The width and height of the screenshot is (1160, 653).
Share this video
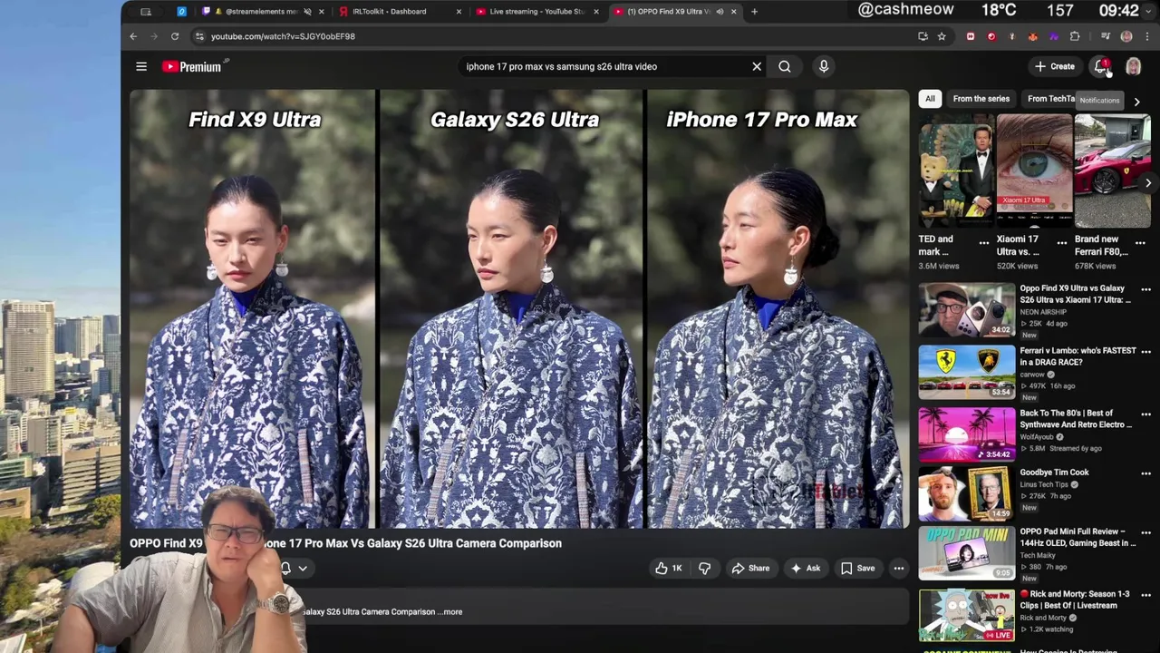click(750, 569)
